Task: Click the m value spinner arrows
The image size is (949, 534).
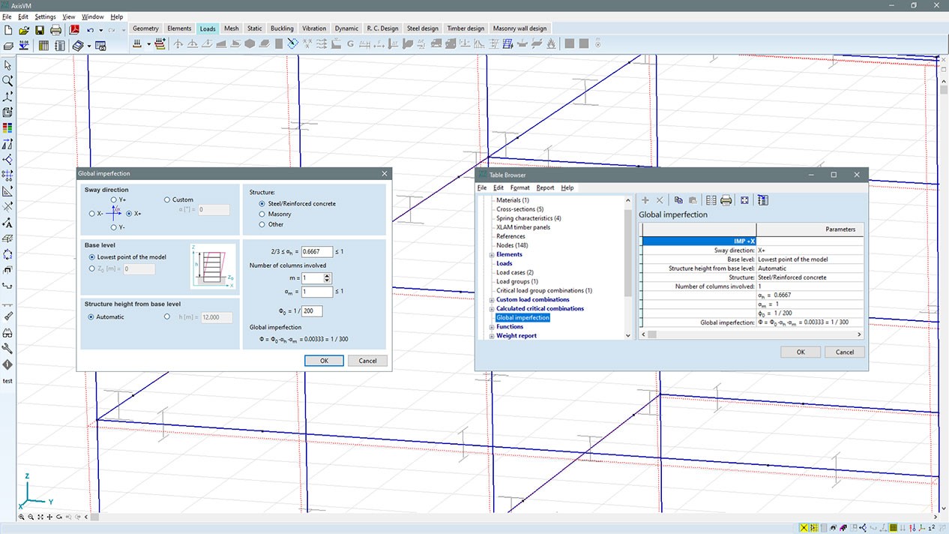Action: point(328,278)
